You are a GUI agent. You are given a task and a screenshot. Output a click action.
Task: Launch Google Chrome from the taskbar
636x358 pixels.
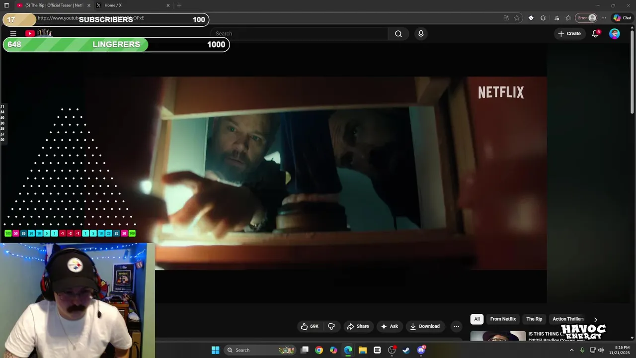click(x=319, y=350)
